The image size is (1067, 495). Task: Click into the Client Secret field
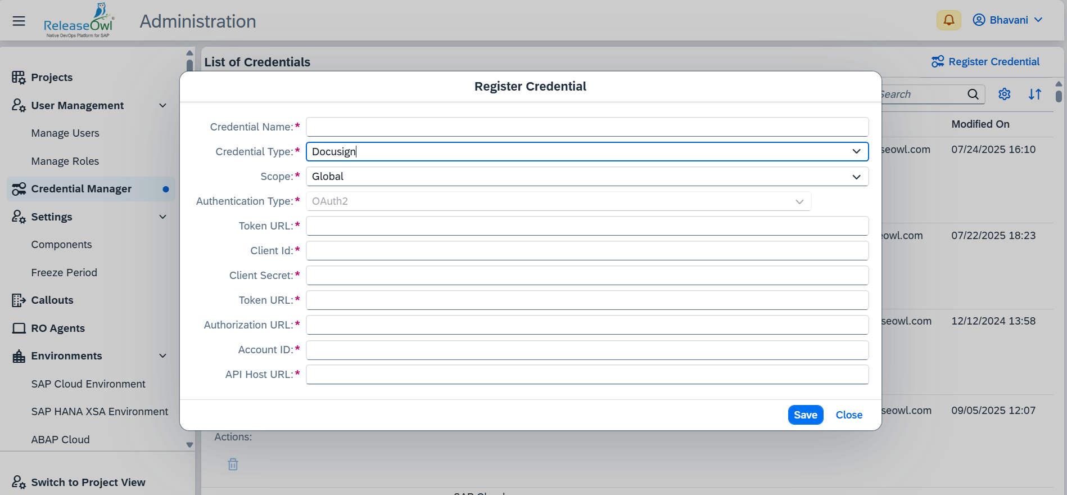[x=586, y=276]
